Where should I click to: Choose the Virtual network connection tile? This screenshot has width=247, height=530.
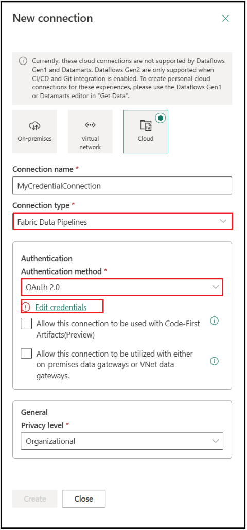pyautogui.click(x=90, y=132)
